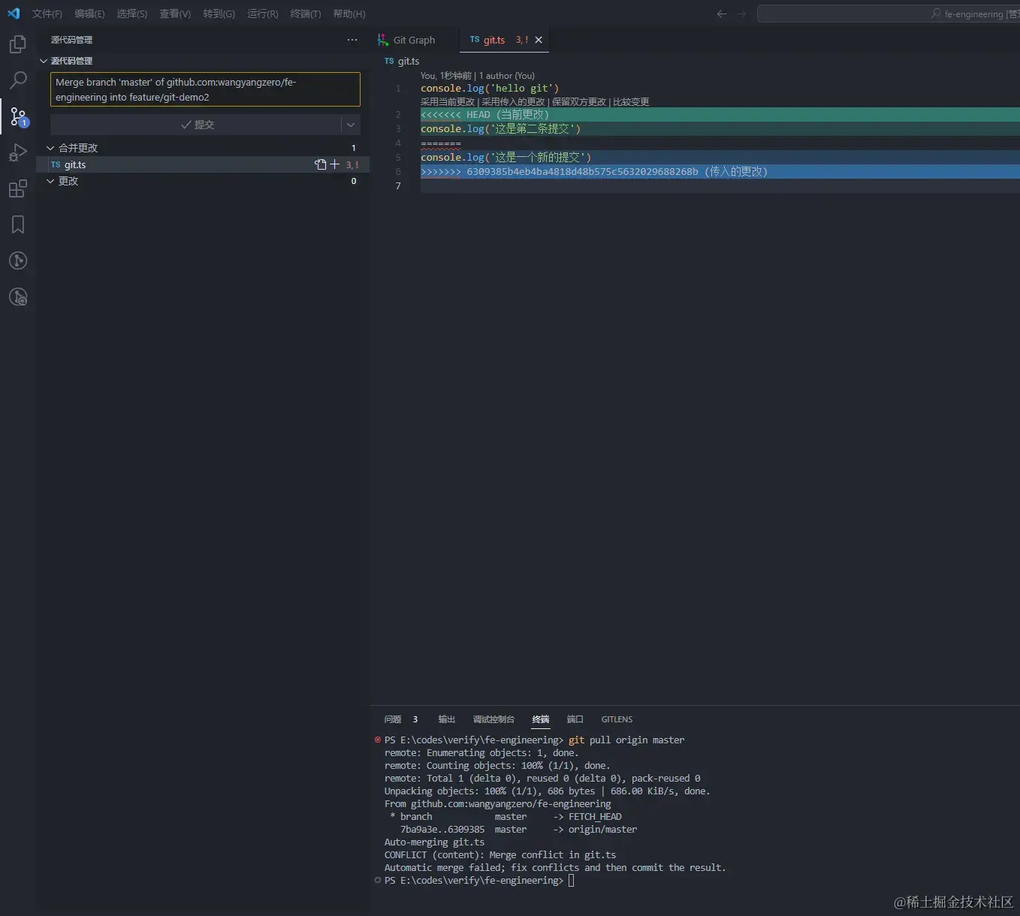Accept incoming change via 采用传入的更改
This screenshot has width=1020, height=916.
tap(513, 102)
